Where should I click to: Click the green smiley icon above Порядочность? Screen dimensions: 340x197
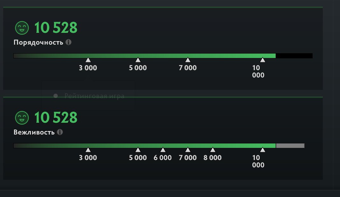coord(22,28)
